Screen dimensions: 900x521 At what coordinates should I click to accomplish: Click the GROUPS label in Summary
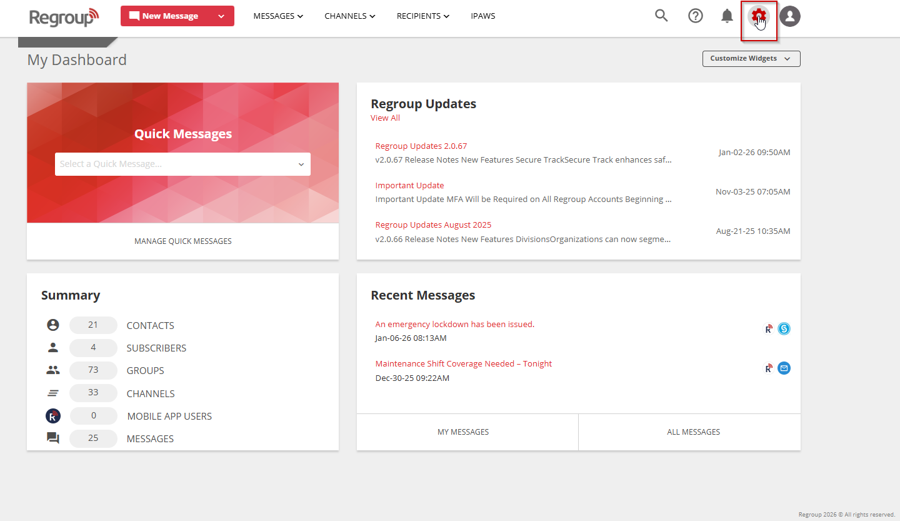[x=146, y=371]
